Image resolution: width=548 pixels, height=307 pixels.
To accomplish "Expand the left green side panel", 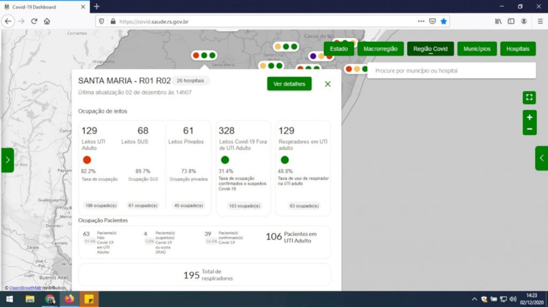I will 7,160.
